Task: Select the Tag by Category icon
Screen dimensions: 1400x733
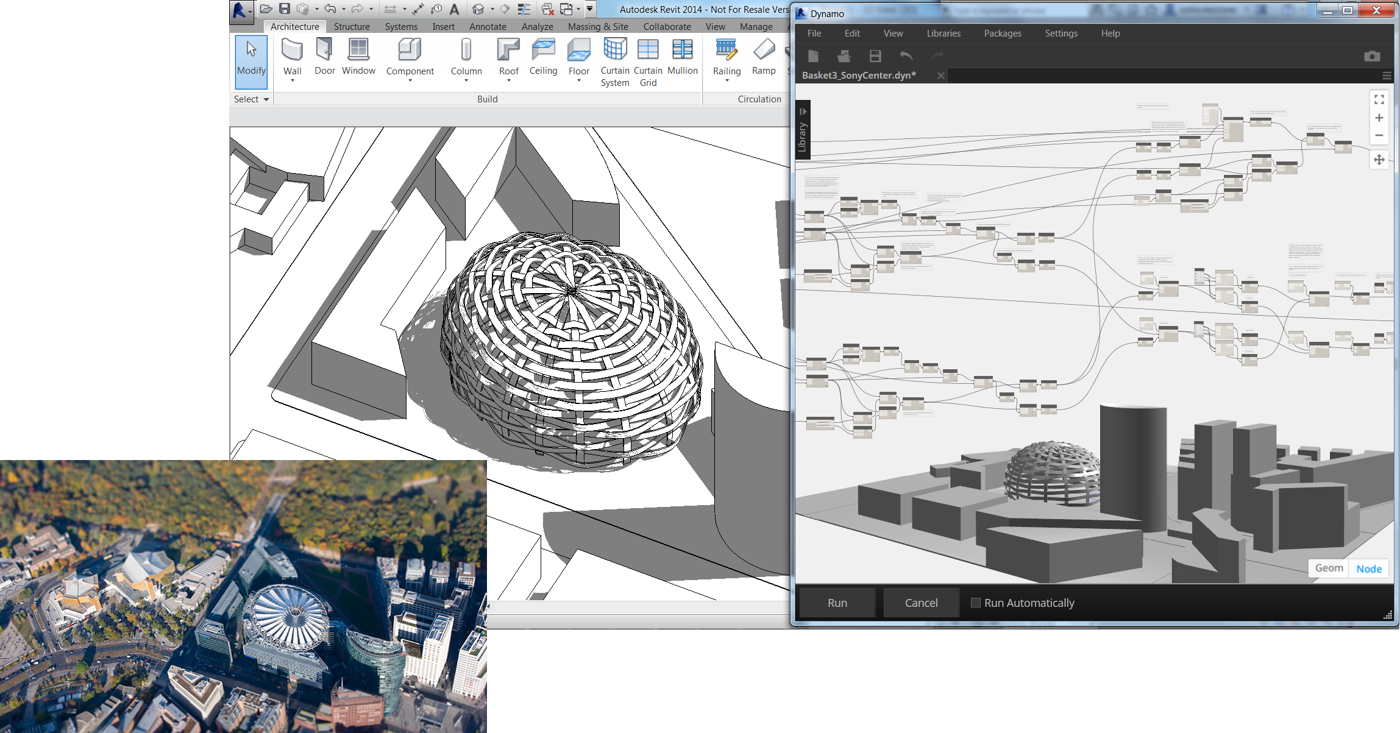Action: [436, 9]
